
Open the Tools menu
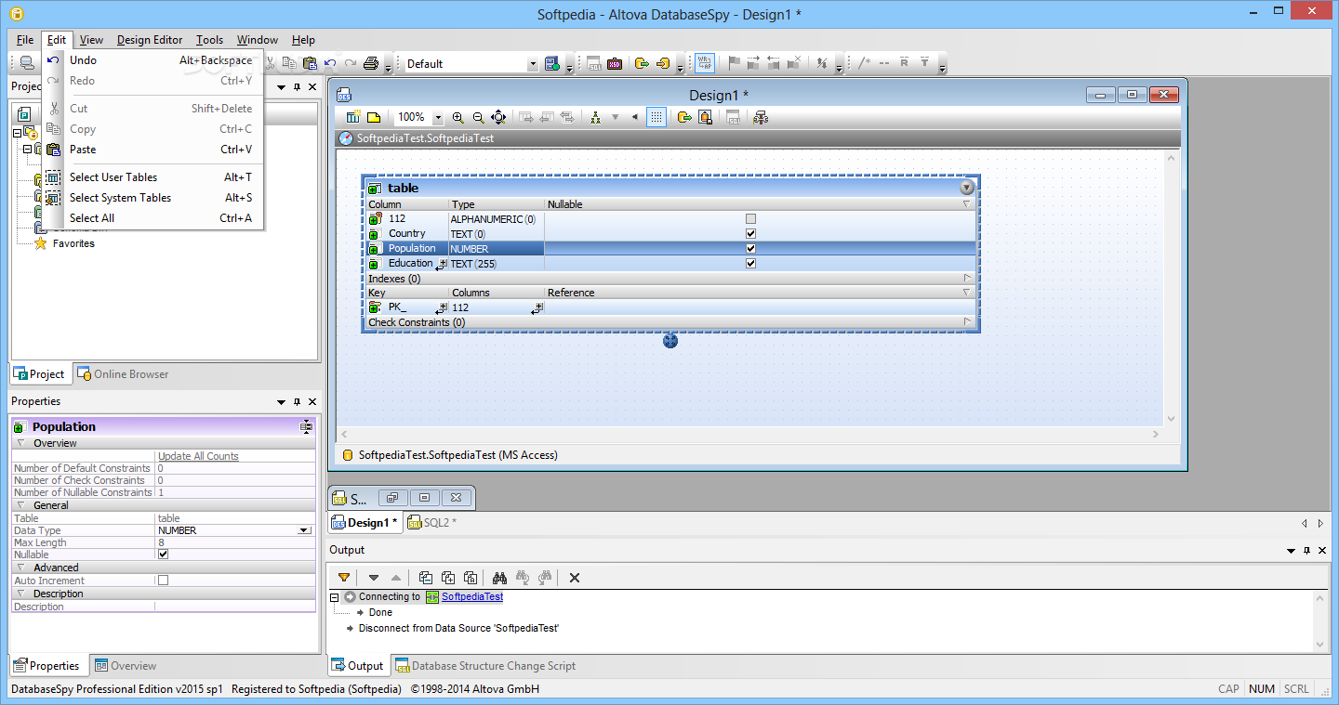[x=209, y=40]
